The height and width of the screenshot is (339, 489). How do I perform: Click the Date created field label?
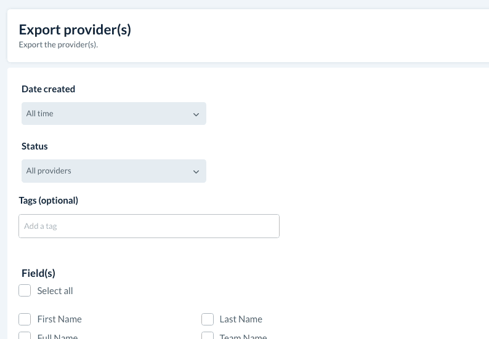pyautogui.click(x=48, y=89)
